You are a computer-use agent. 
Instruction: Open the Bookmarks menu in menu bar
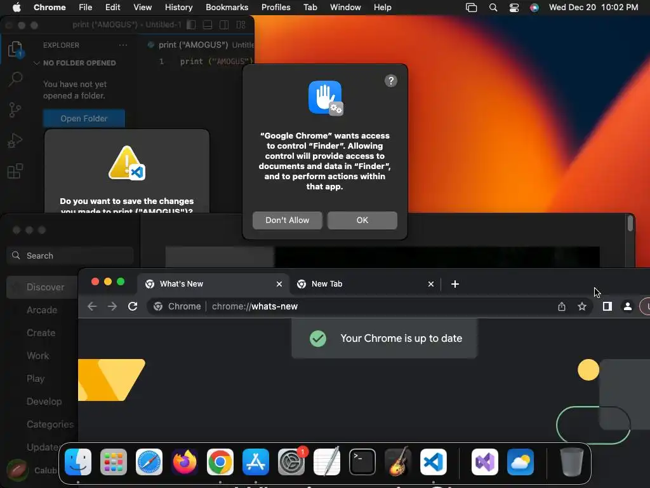(227, 8)
